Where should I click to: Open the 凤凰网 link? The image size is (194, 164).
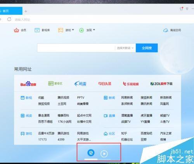(165, 104)
